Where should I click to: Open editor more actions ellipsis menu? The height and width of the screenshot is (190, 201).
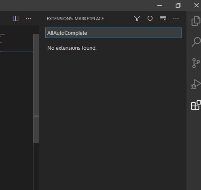pos(28,19)
